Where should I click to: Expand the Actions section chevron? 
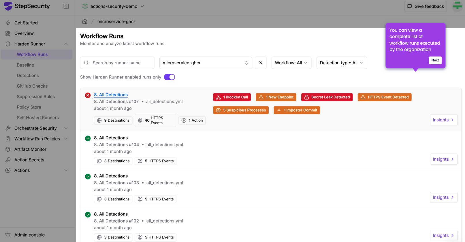66,170
